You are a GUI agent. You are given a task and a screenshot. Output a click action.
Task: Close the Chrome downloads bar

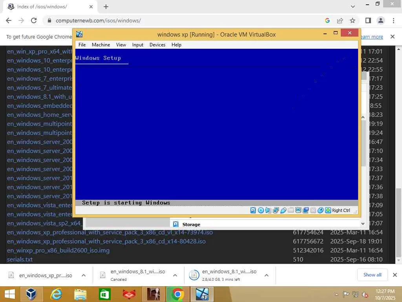(x=395, y=275)
